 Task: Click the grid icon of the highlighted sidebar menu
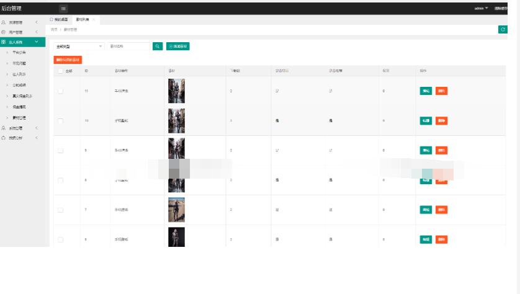click(x=4, y=42)
